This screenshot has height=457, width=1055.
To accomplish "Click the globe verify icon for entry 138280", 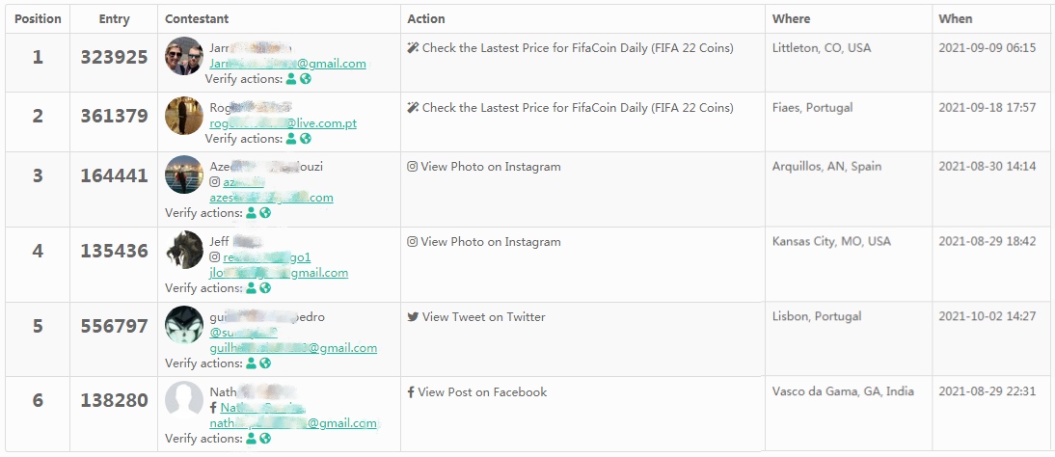I will [265, 439].
